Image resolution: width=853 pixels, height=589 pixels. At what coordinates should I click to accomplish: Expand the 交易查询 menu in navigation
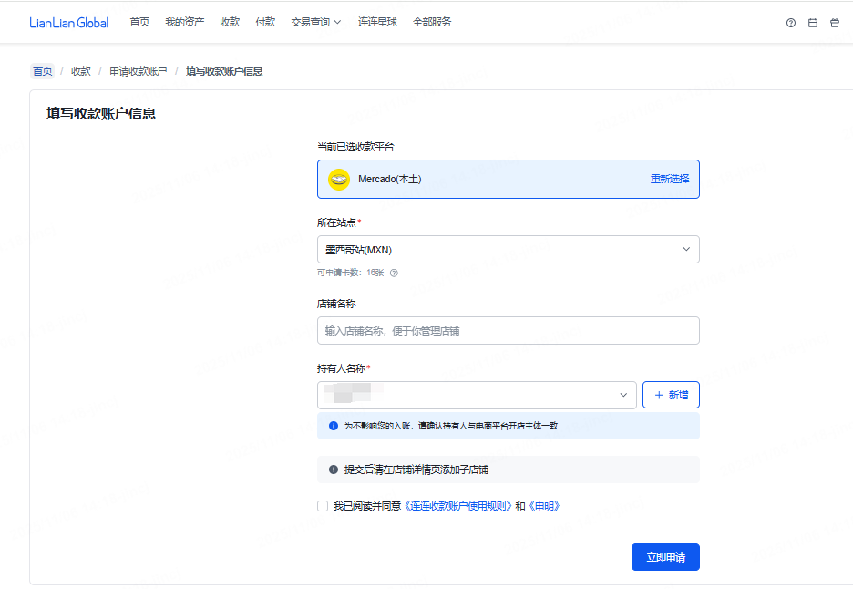pyautogui.click(x=315, y=22)
